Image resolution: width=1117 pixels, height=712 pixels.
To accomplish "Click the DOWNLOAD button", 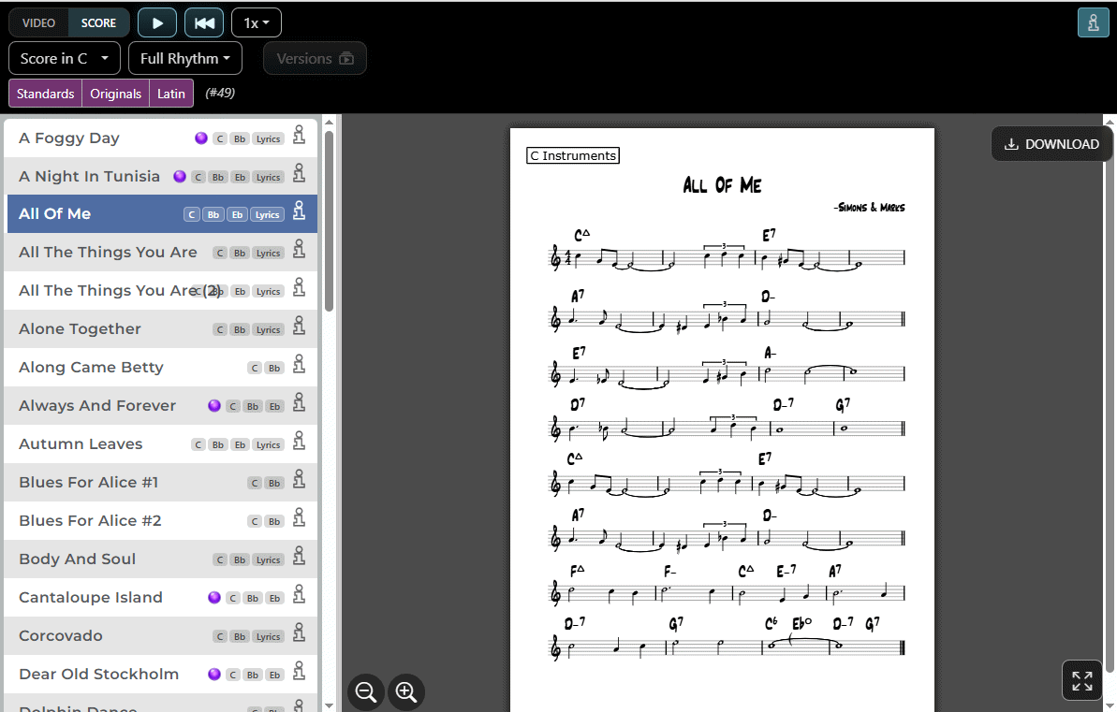I will tap(1051, 144).
